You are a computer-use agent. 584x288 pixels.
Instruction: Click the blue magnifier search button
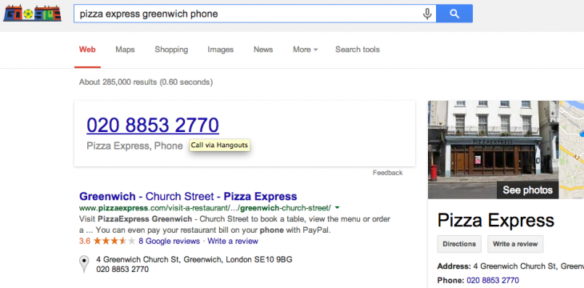tap(454, 14)
